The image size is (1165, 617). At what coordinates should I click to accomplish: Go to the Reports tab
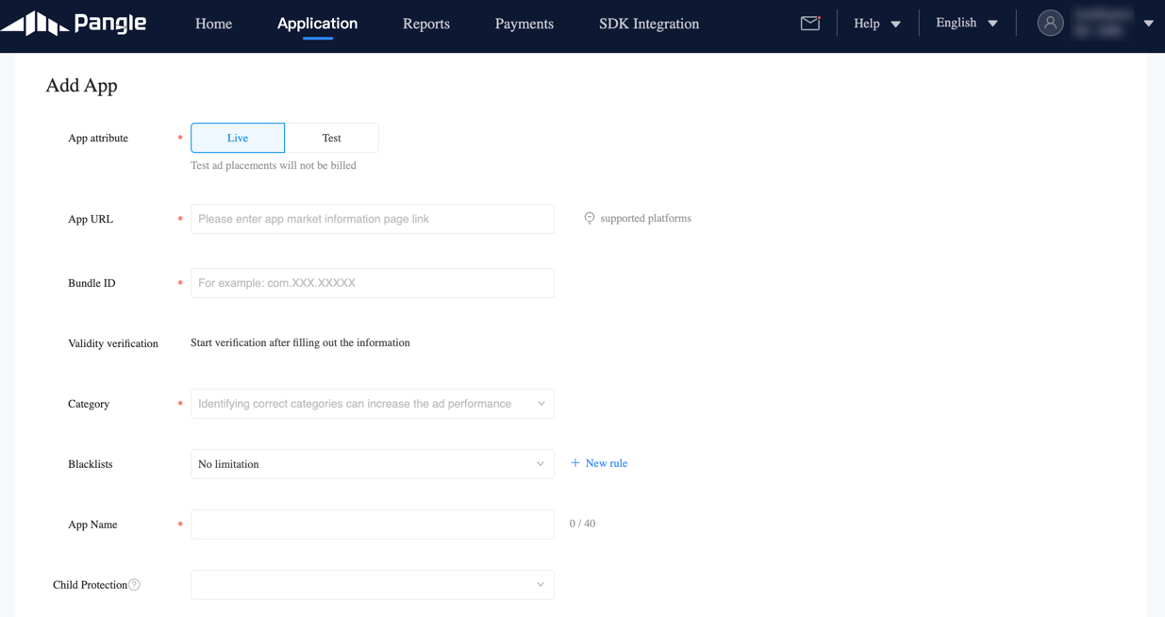[425, 24]
